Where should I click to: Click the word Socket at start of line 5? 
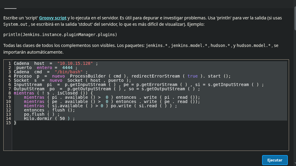click(x=21, y=81)
